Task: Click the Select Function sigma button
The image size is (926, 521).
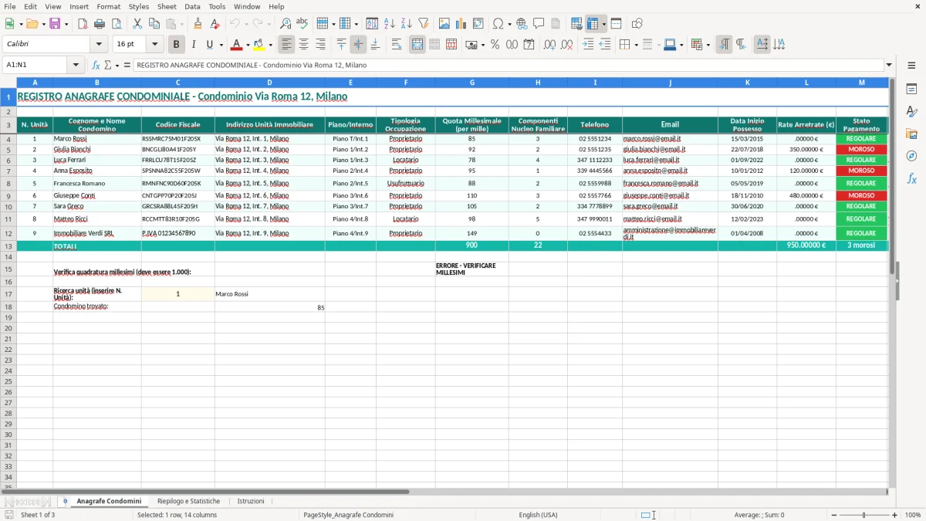Action: pos(108,65)
